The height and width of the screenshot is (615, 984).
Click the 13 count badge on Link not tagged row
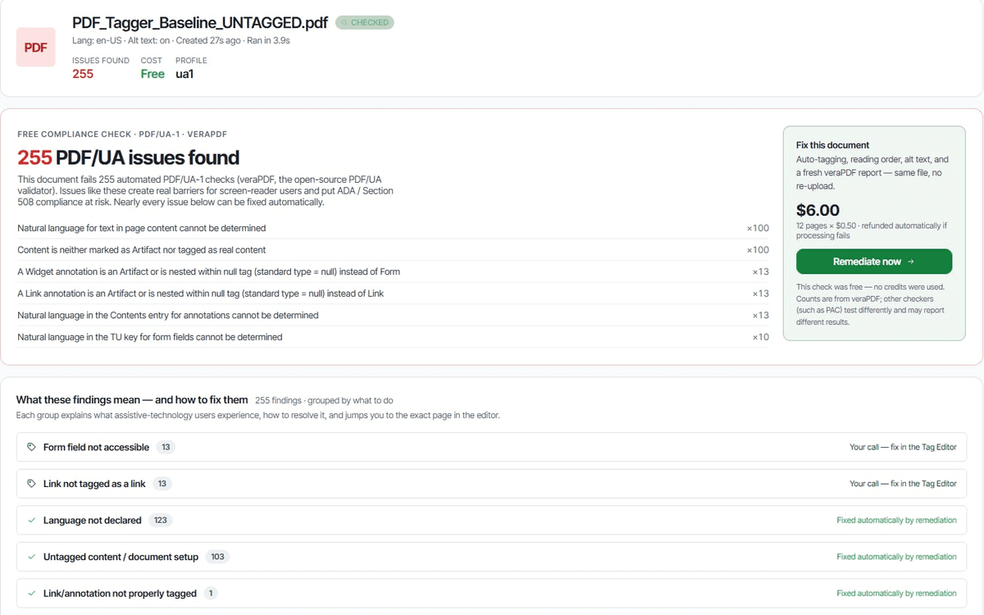tap(162, 484)
